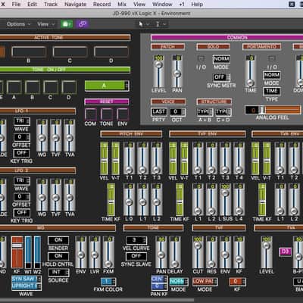The width and height of the screenshot is (303, 303).
Task: Toggle Tone On/Off B switch
Action: click(33, 87)
